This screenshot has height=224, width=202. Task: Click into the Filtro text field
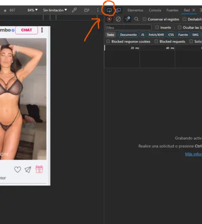click(x=128, y=28)
